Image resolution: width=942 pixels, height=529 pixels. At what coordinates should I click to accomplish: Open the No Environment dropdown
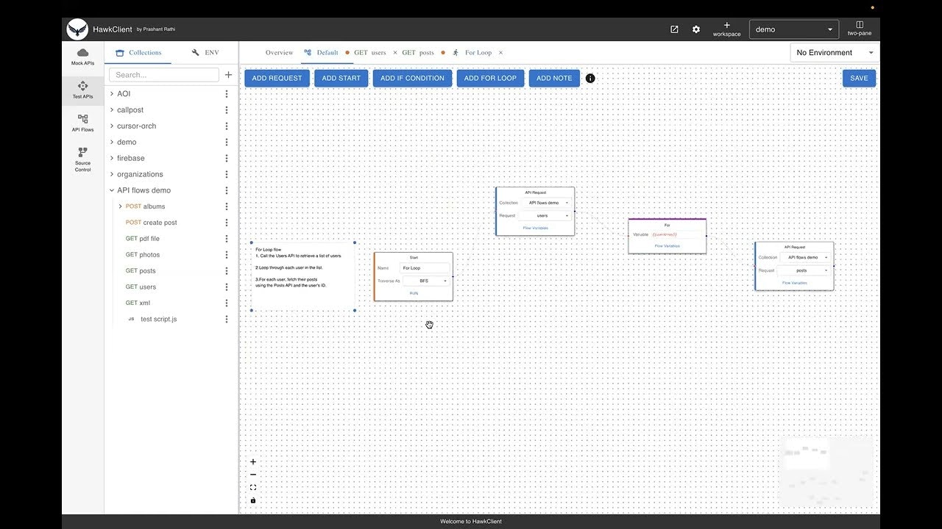[x=833, y=52]
